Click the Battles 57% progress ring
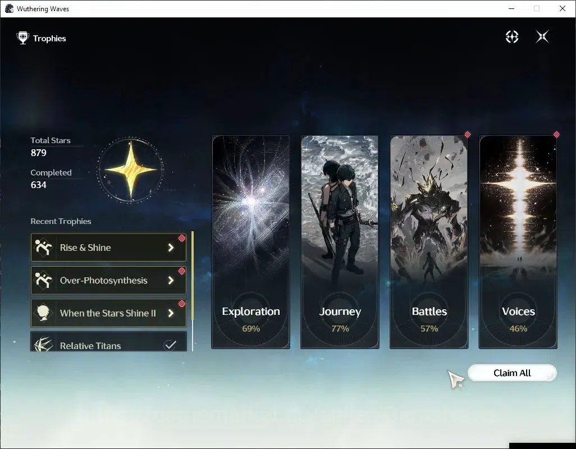Viewport: 576px width, 449px height. tap(429, 319)
